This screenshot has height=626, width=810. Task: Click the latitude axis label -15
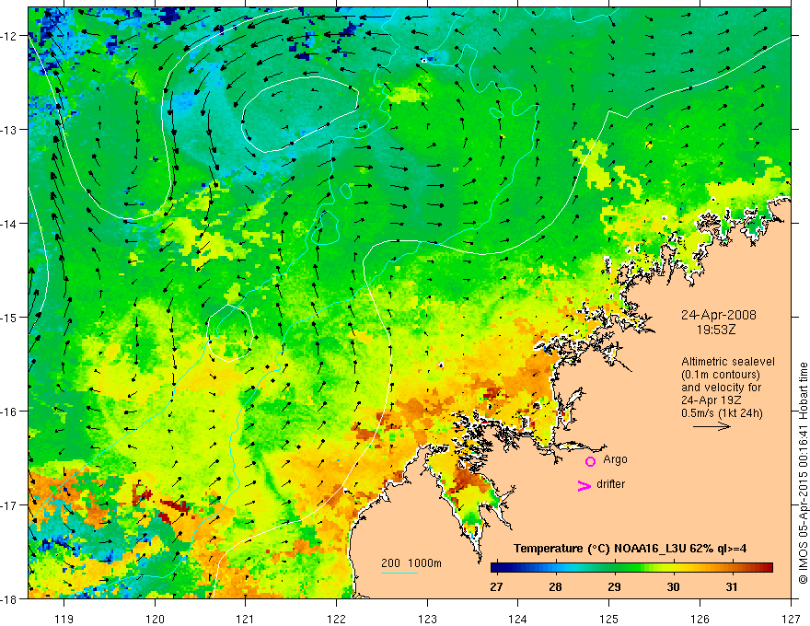(x=9, y=317)
